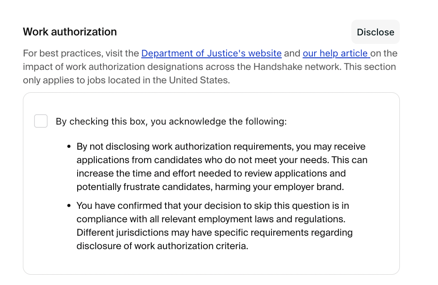Image resolution: width=438 pixels, height=285 pixels.
Task: Click the first bullet point marker
Action: click(69, 147)
